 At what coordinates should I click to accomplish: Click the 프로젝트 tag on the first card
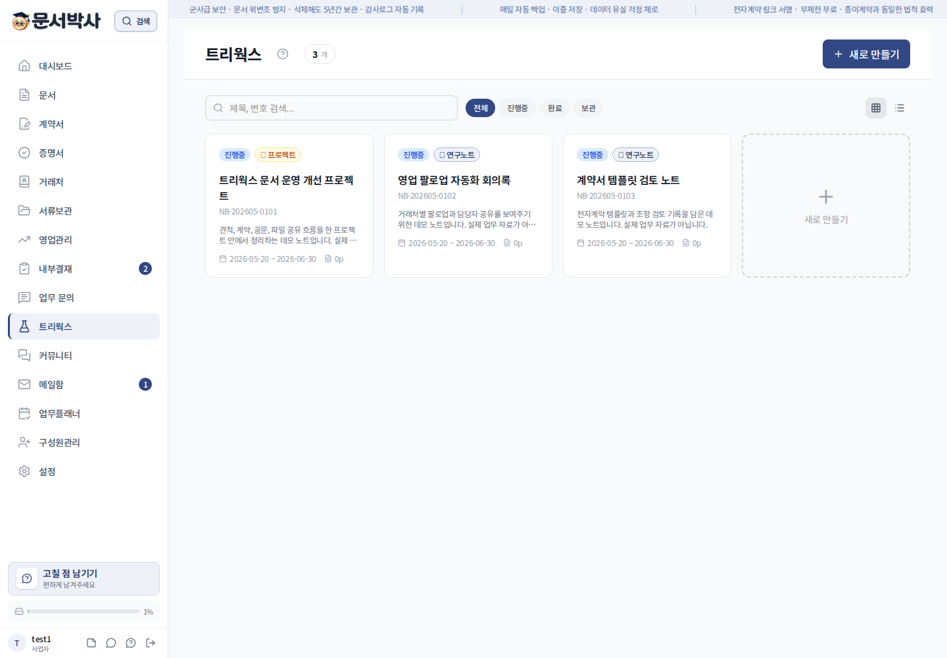[278, 155]
